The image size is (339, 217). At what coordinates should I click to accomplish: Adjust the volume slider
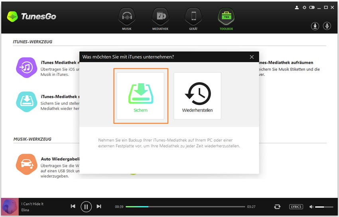tap(324, 207)
